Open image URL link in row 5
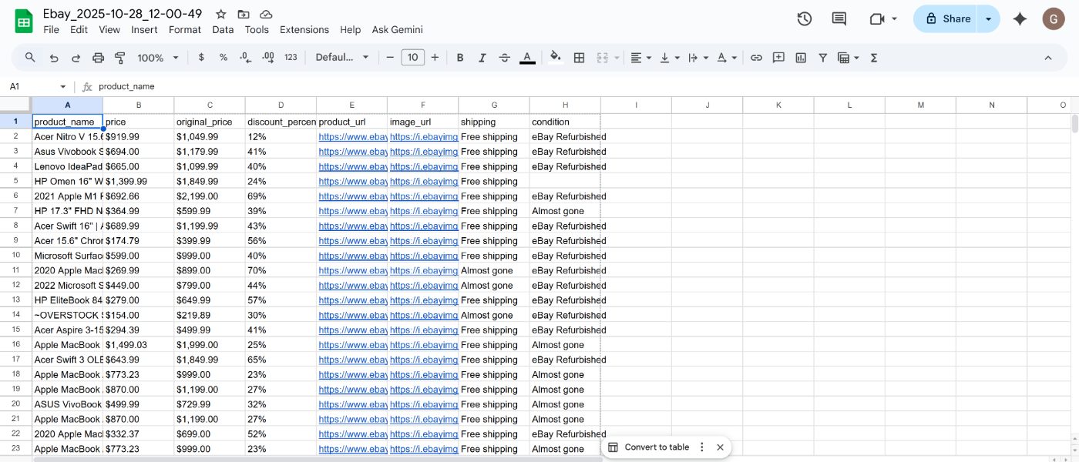 [423, 181]
